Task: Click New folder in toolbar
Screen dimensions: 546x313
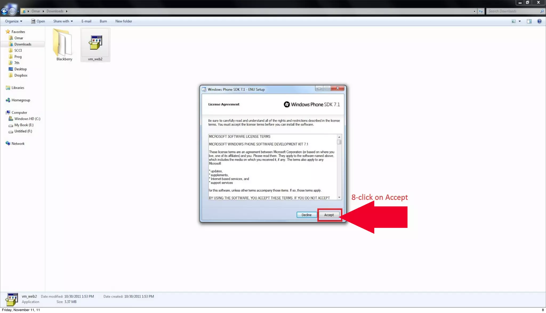Action: point(123,21)
